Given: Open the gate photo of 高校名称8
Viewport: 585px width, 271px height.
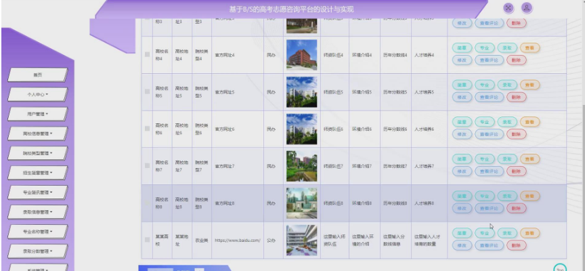Looking at the screenshot, I should point(301,203).
